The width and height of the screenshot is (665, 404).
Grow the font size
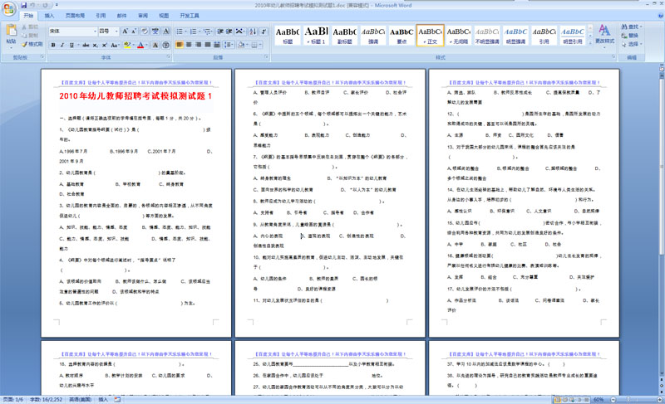[125, 32]
